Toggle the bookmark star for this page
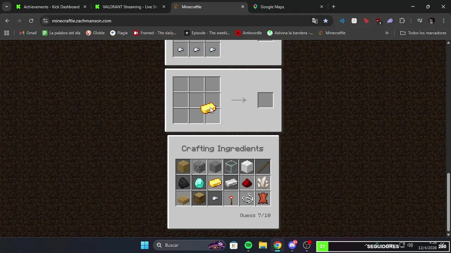Image resolution: width=451 pixels, height=253 pixels. (326, 21)
